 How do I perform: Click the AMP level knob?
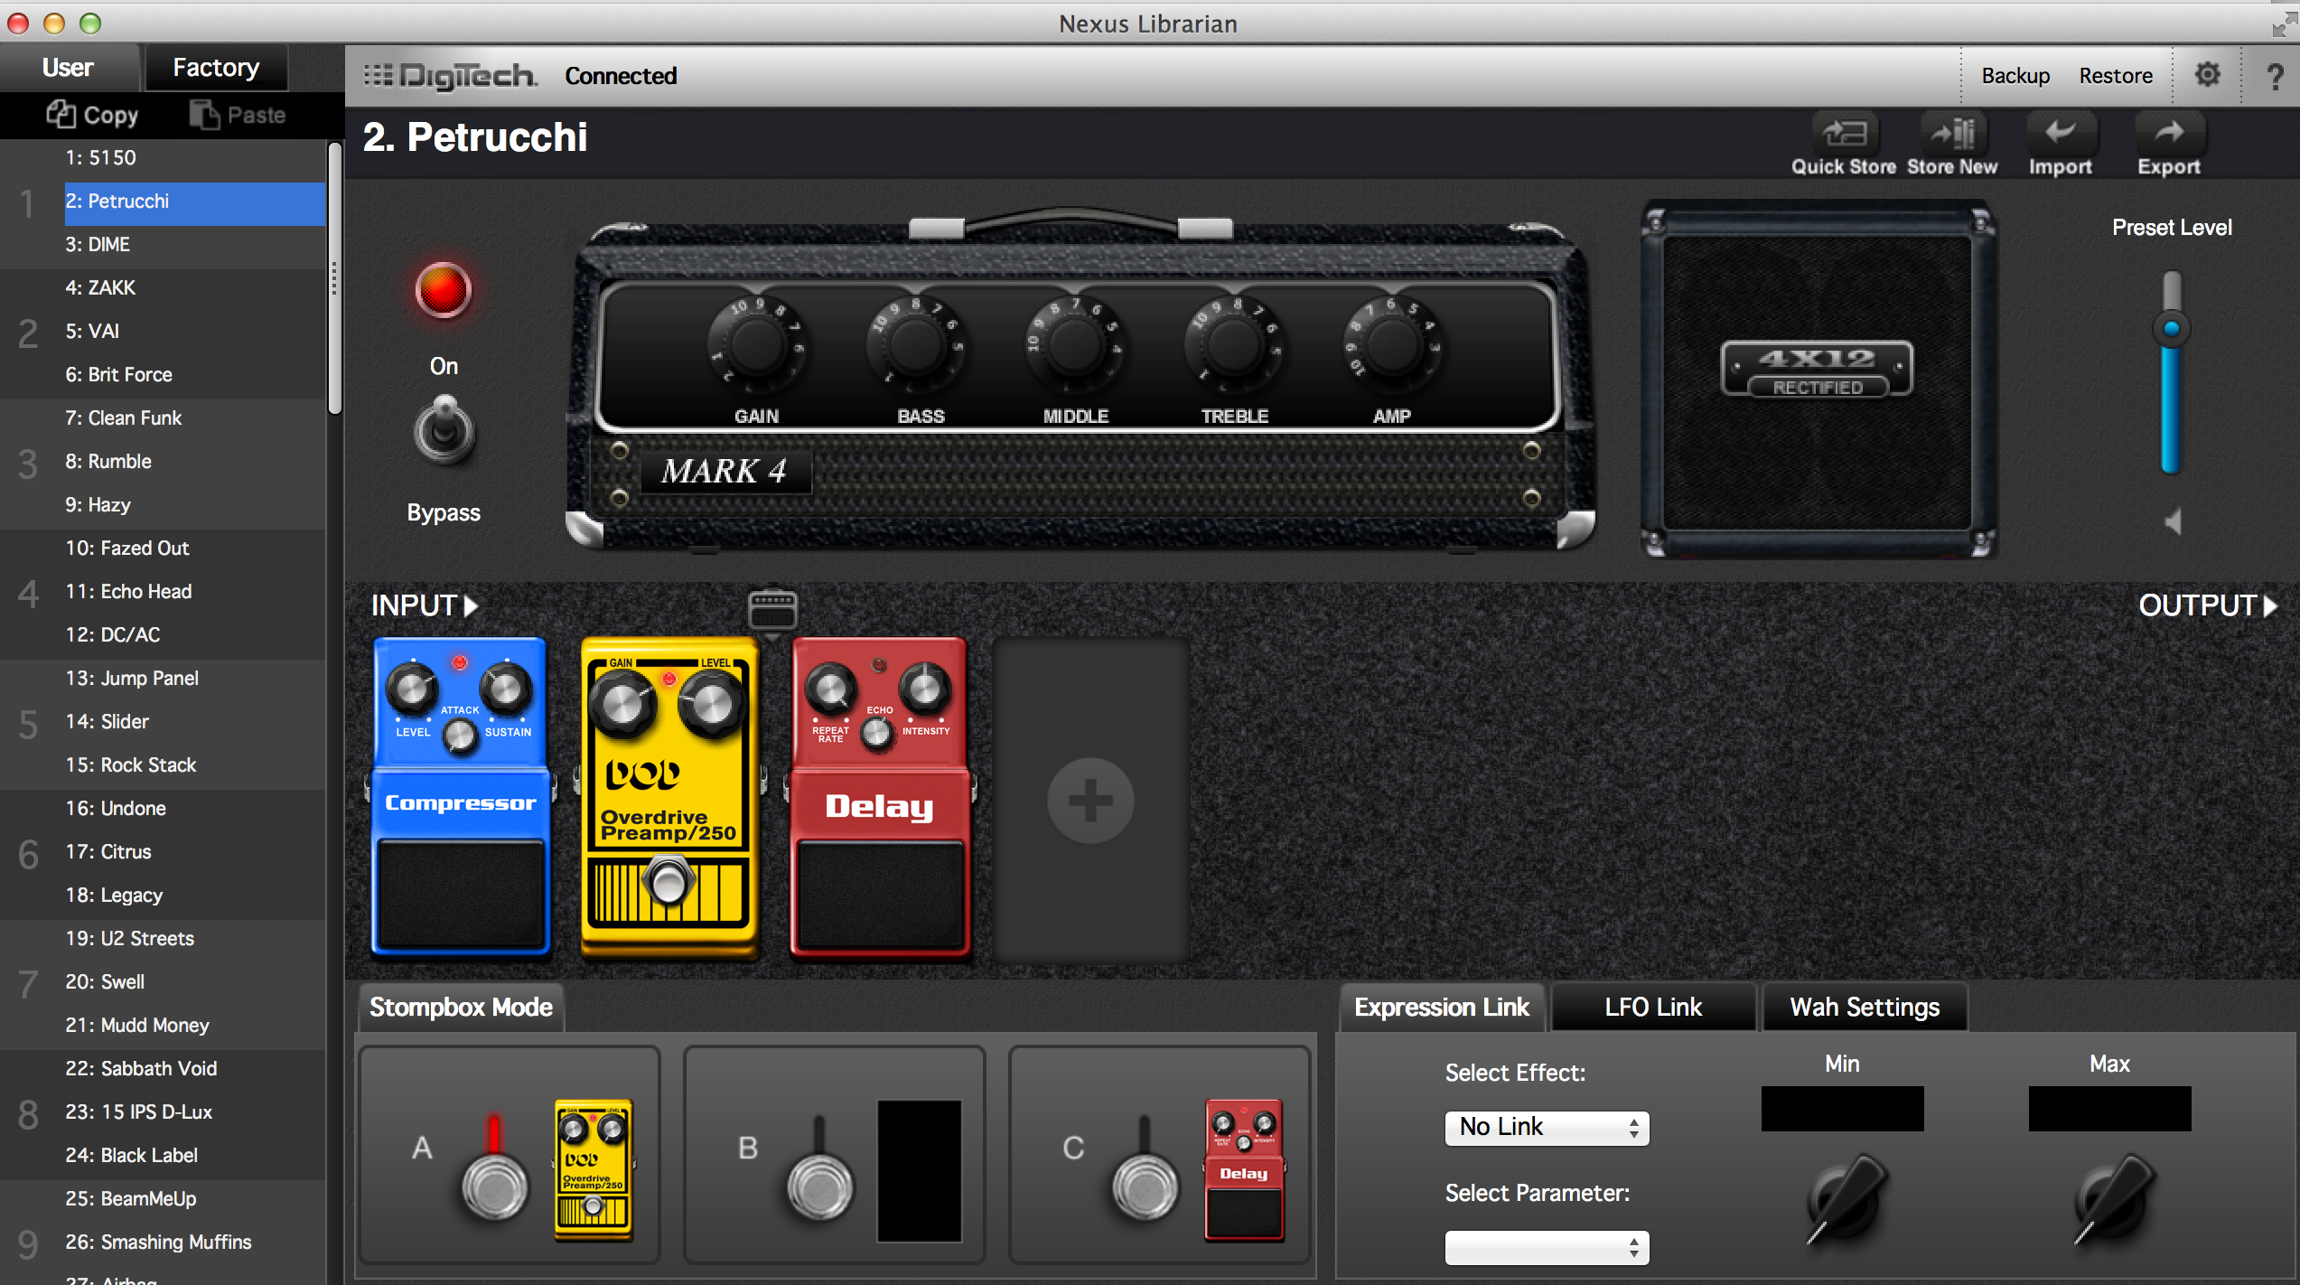pyautogui.click(x=1392, y=344)
